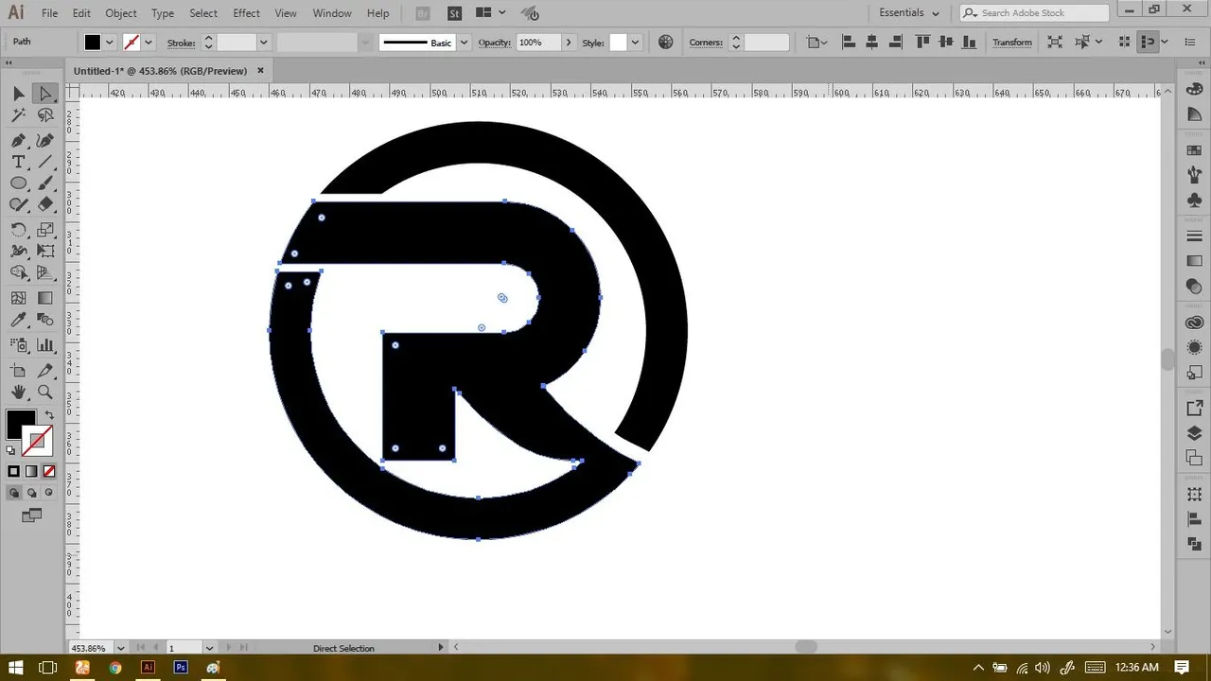Open the fill color dropdown arrow
The image size is (1211, 681).
click(110, 43)
